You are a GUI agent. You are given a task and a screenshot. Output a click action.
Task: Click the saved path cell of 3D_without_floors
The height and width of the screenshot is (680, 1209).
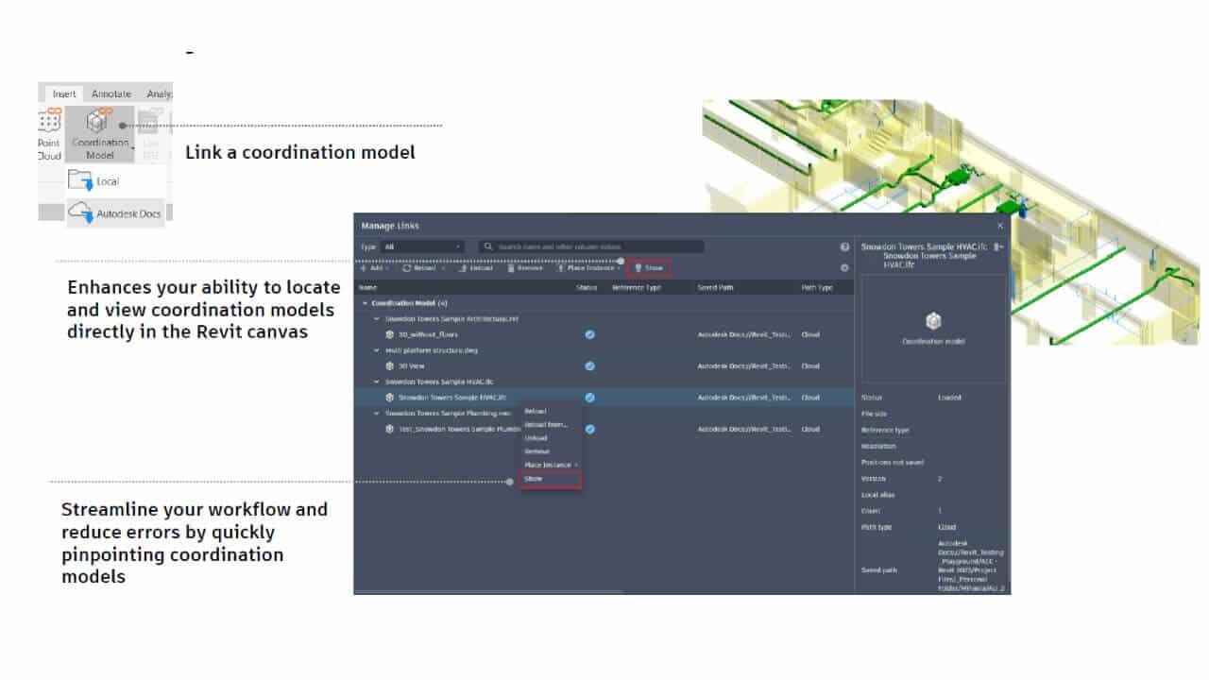[744, 334]
